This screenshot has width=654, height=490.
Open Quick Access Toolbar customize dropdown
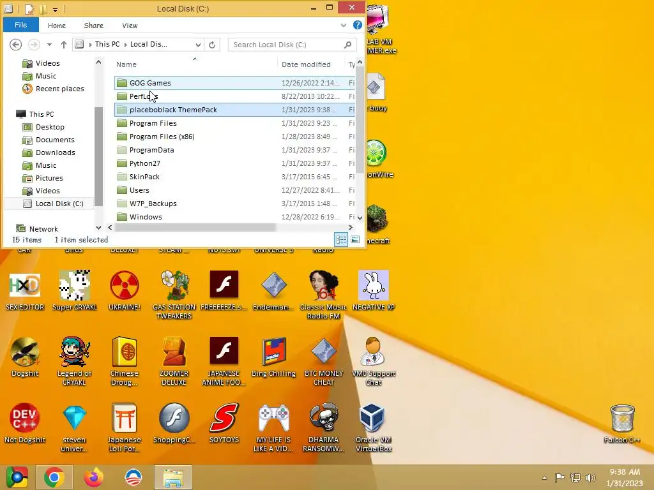click(55, 10)
